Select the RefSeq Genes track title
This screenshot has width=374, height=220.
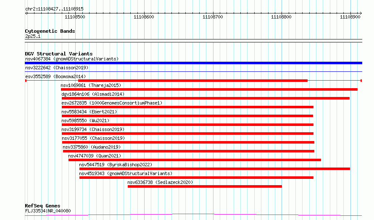tap(43, 206)
